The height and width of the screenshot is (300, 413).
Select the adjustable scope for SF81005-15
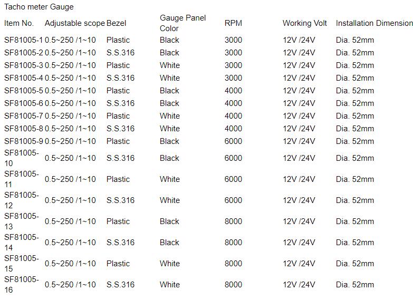(70, 264)
